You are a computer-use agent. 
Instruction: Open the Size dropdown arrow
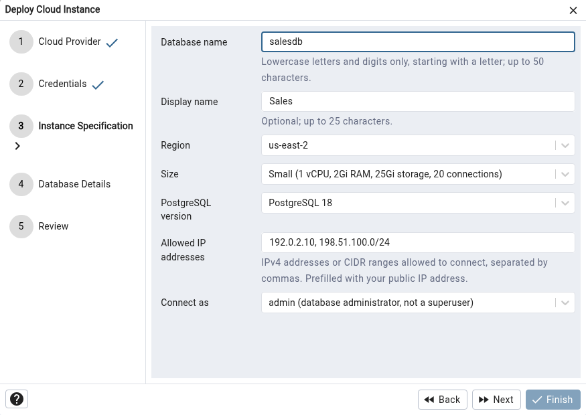(565, 174)
